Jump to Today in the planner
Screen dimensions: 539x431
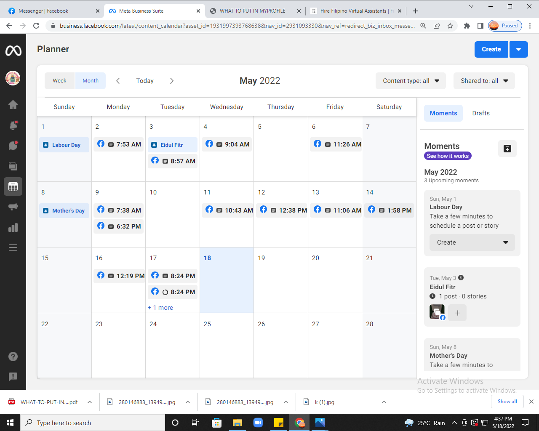coord(145,81)
